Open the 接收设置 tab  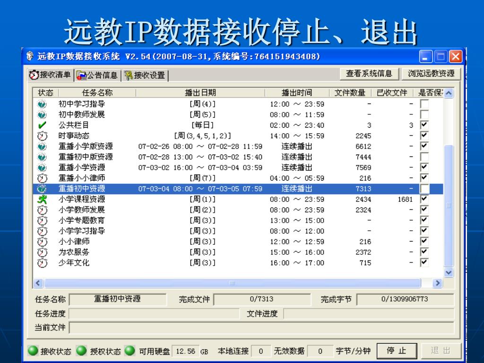tap(145, 75)
